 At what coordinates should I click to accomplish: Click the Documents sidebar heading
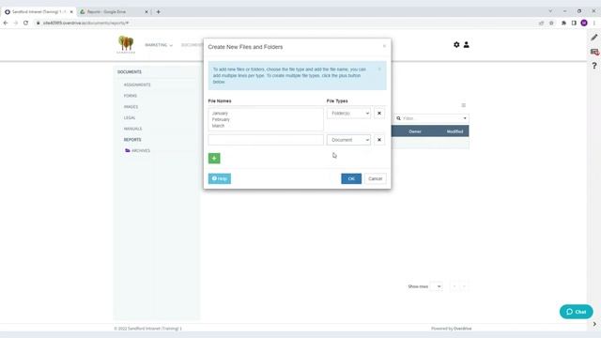pos(130,72)
